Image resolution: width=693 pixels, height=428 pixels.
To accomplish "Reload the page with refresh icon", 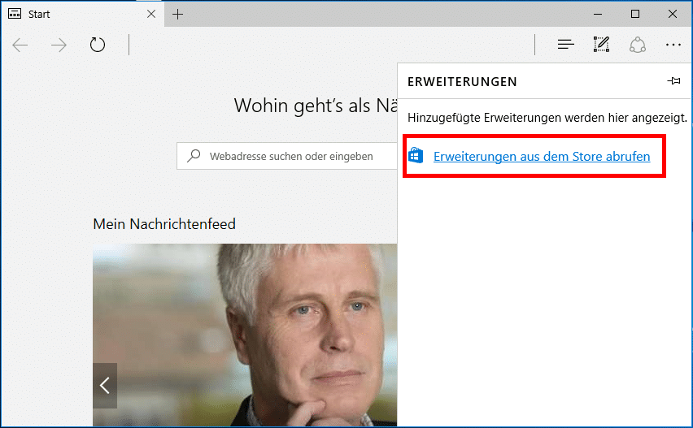I will pos(98,45).
